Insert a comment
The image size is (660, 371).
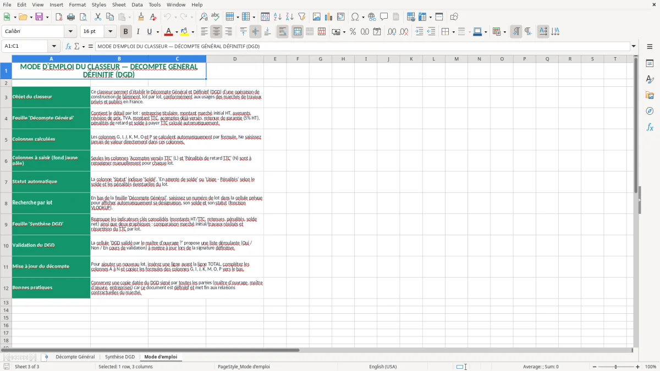pos(384,17)
